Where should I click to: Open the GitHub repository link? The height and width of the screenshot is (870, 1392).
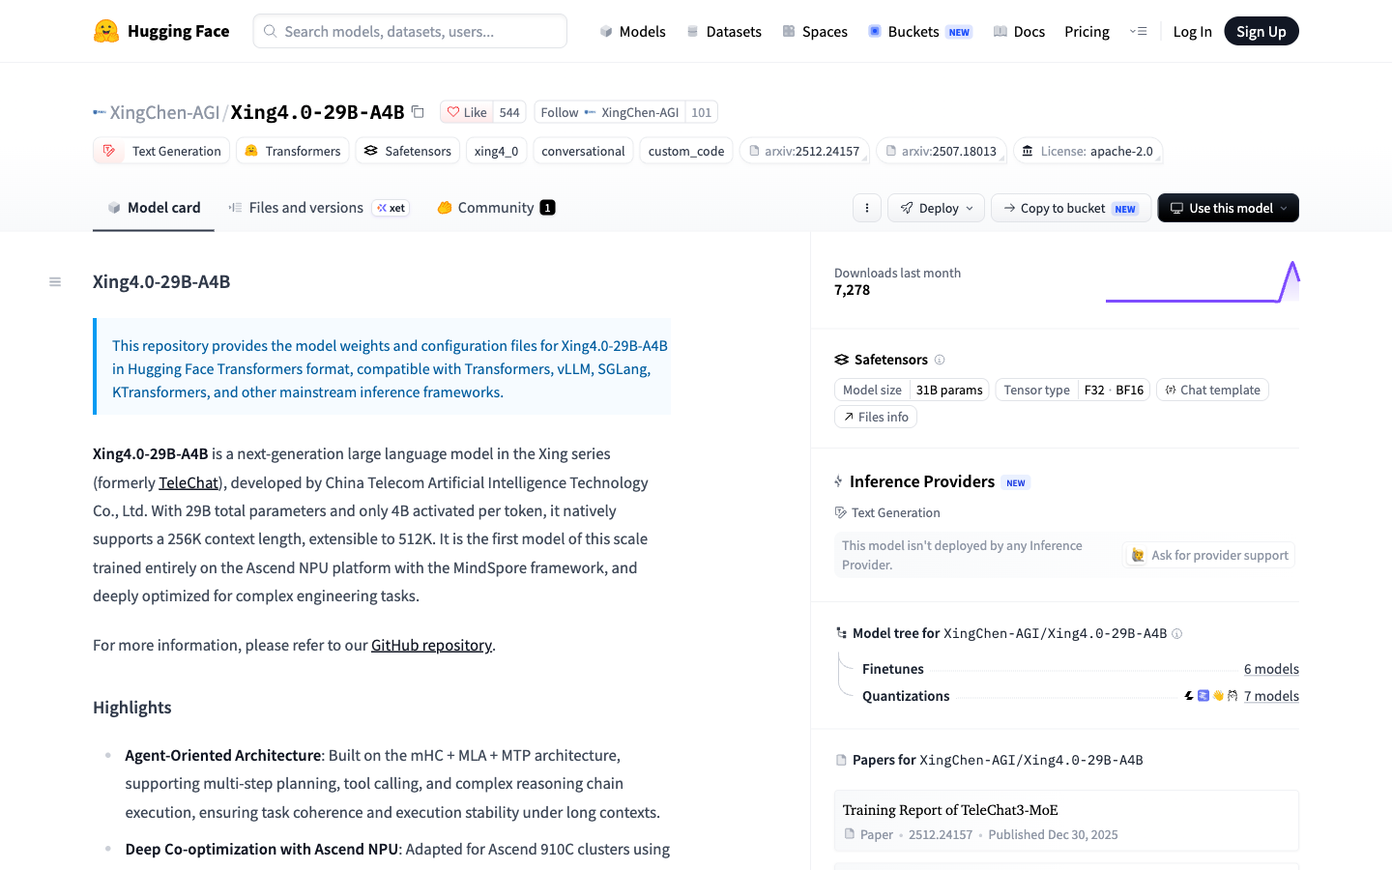coord(431,645)
